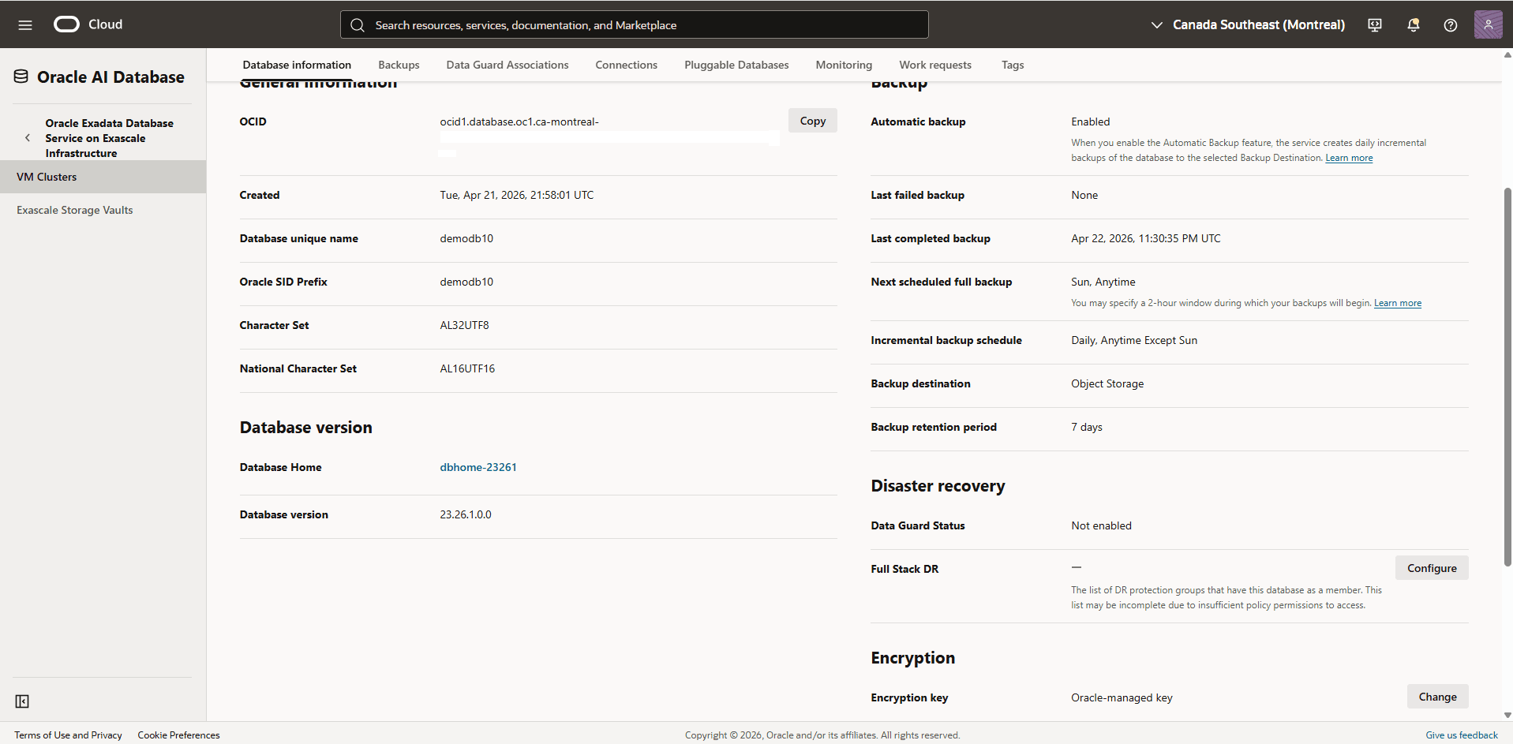This screenshot has width=1513, height=744.
Task: Collapse the sidebar with the panel icon
Action: click(22, 701)
